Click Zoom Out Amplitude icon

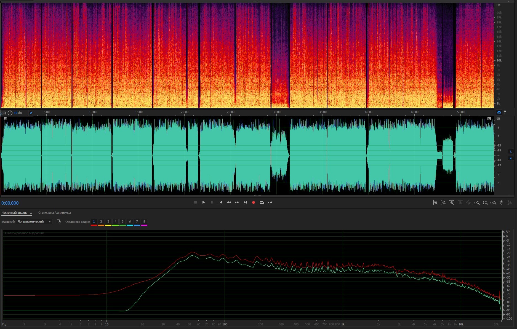click(x=443, y=203)
